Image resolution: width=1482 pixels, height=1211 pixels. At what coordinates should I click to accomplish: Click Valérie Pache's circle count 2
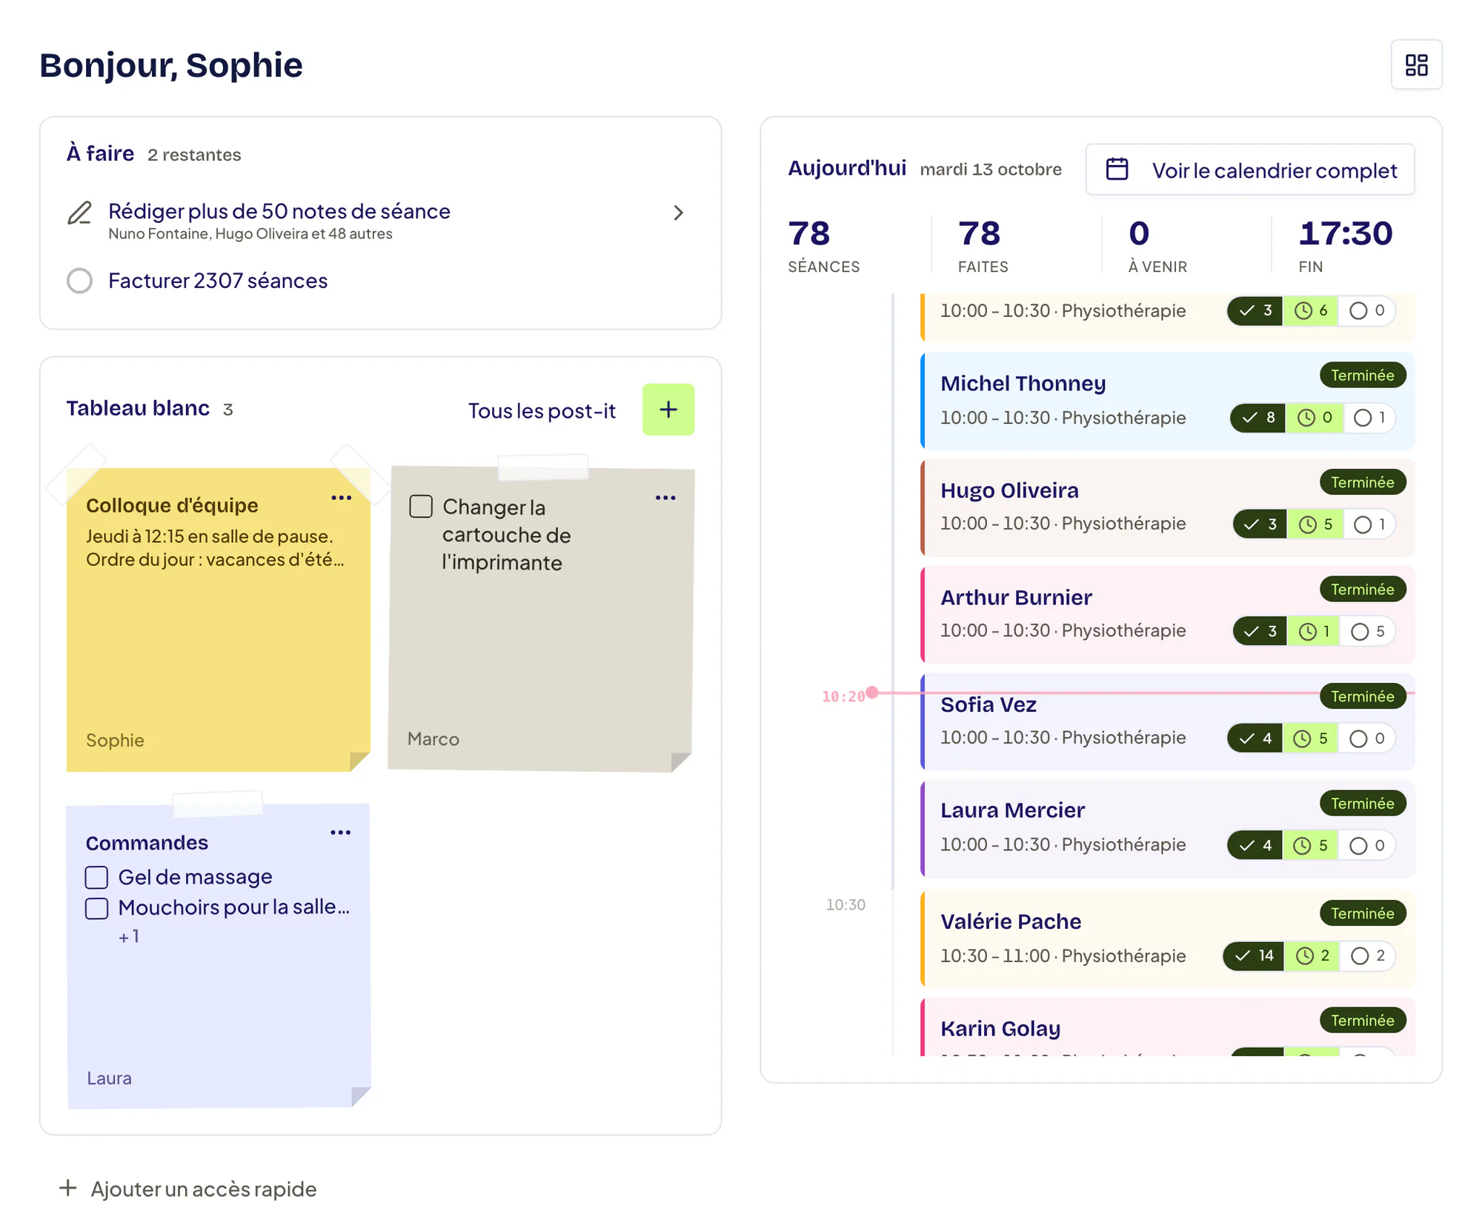coord(1368,955)
